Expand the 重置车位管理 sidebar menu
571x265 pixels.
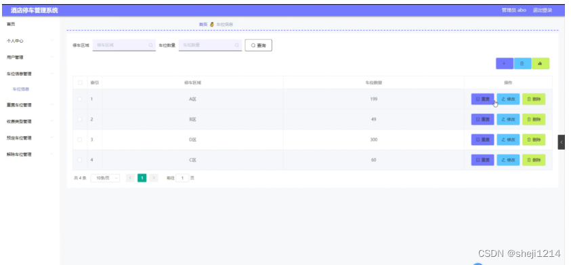point(30,105)
